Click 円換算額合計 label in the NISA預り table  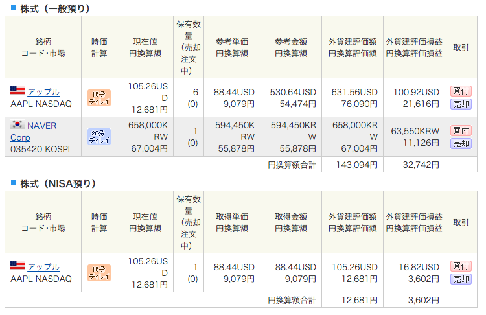(292, 300)
